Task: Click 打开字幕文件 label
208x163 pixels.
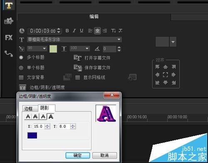Action: point(97,58)
